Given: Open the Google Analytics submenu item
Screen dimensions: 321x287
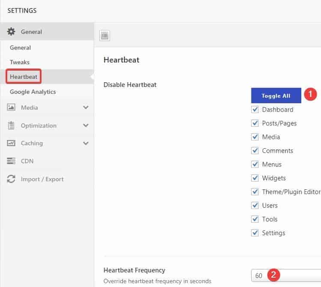Looking at the screenshot, I should pyautogui.click(x=33, y=92).
